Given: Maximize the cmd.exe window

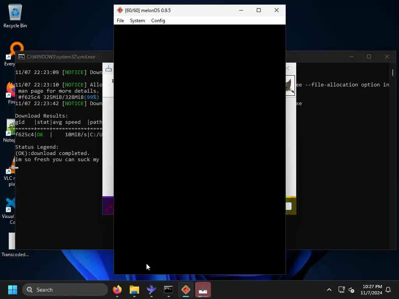Looking at the screenshot, I should [x=369, y=56].
